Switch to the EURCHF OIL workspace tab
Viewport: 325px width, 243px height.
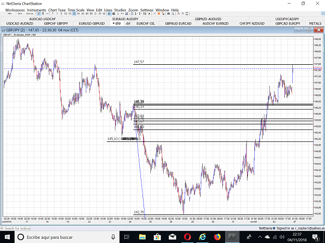(146, 23)
